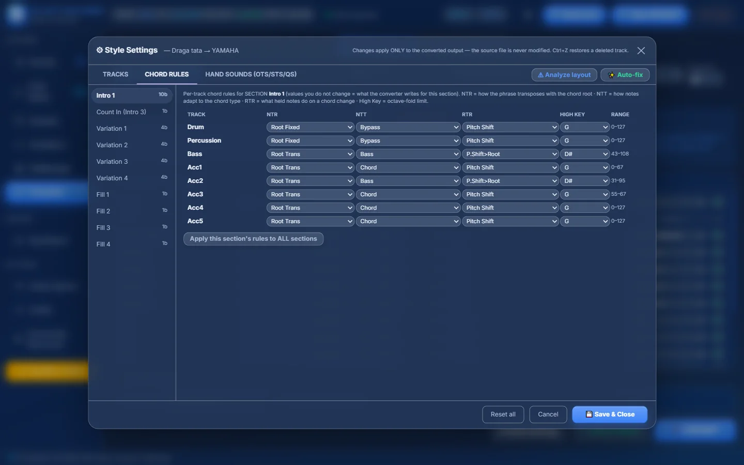Select the Intro 1 section

(132, 95)
